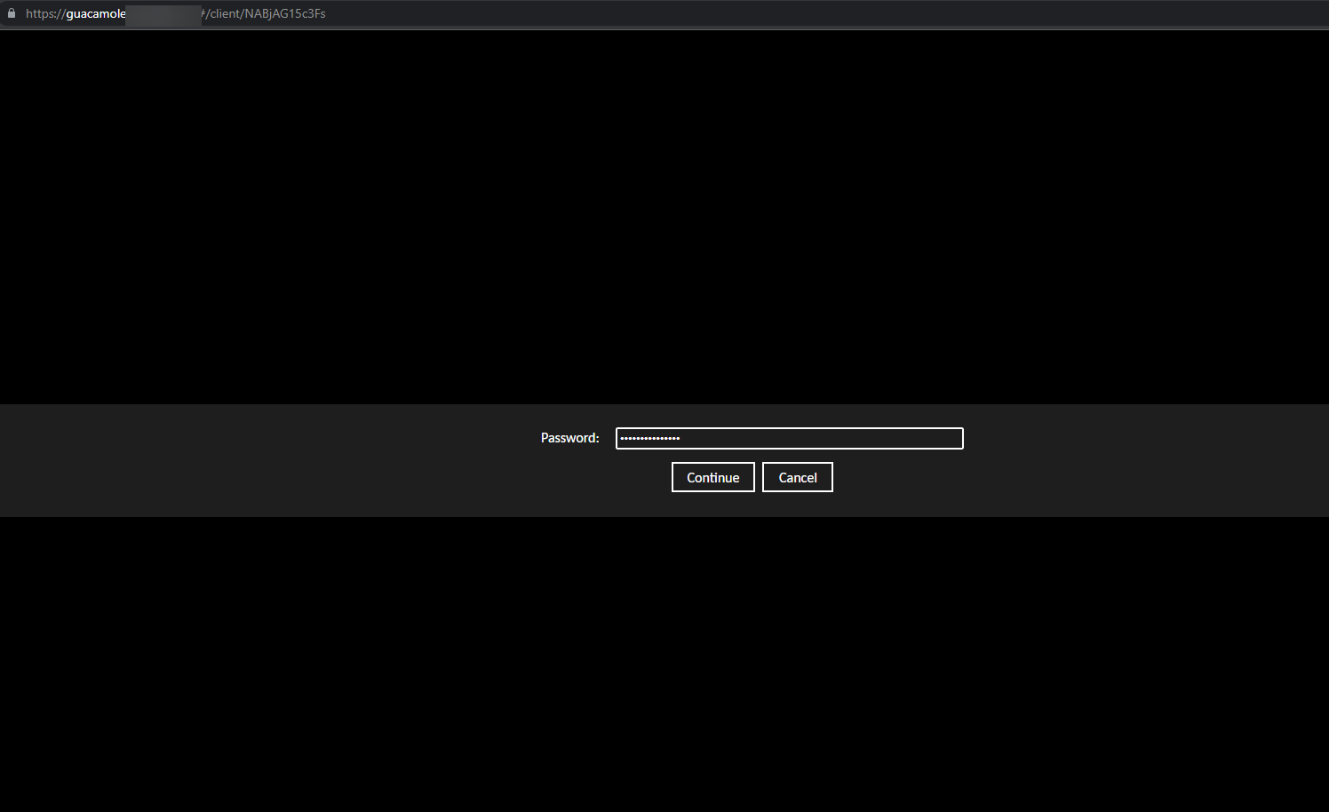Click gray strip above the password field
This screenshot has width=1329, height=812.
[x=789, y=416]
